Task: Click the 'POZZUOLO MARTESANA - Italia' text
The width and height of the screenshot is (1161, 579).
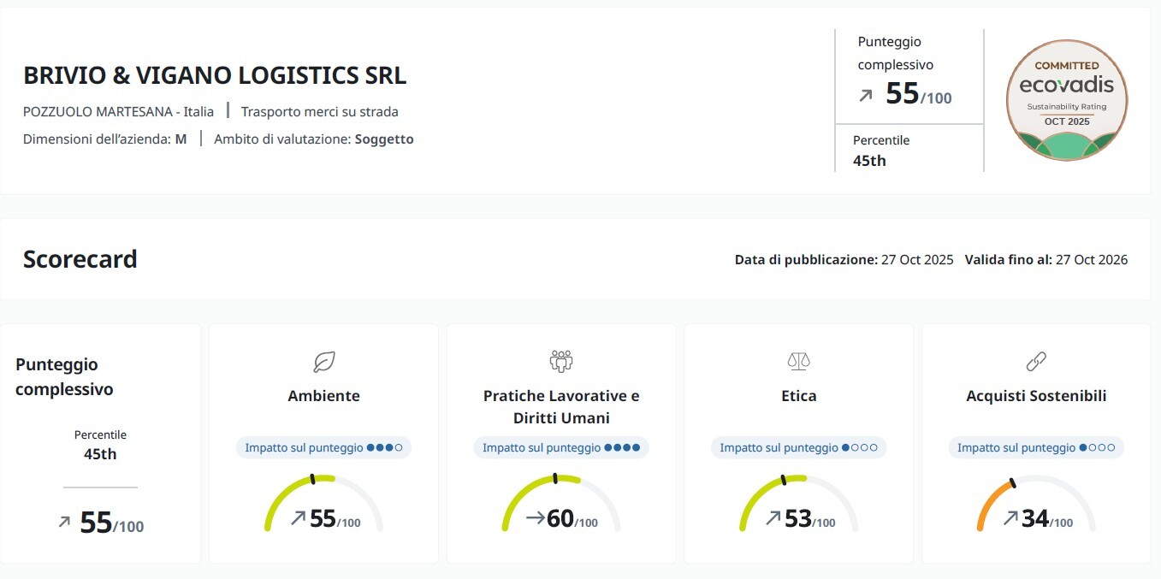Action: [119, 111]
